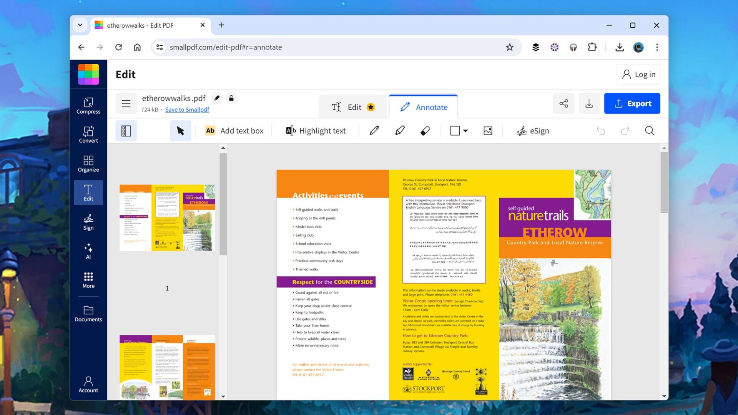Open the eSign tool
The image size is (738, 415).
click(x=533, y=131)
